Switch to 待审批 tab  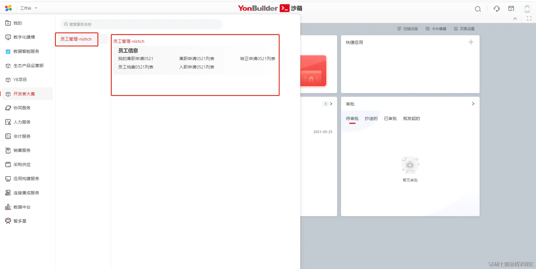coord(352,119)
